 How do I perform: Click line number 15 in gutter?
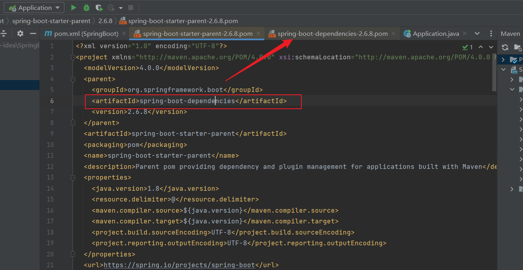50,199
